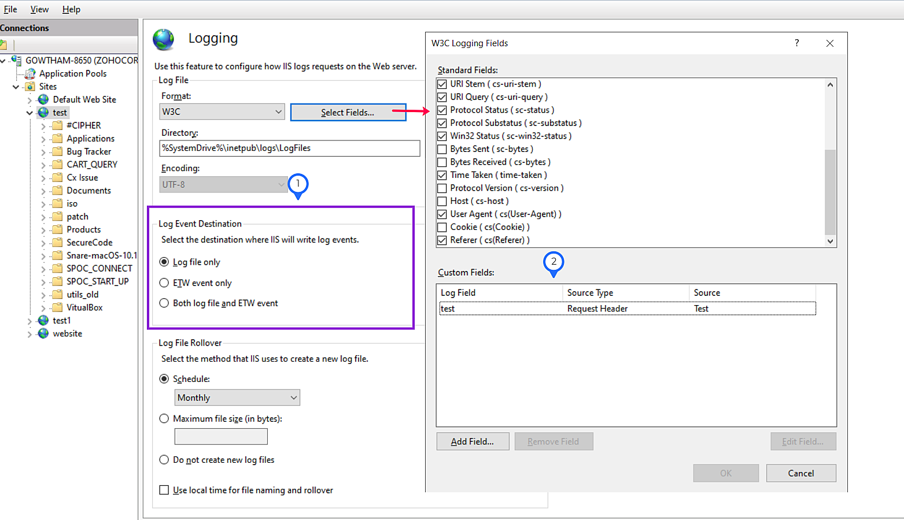Check Use local time for file naming
This screenshot has height=520, width=904.
(164, 490)
